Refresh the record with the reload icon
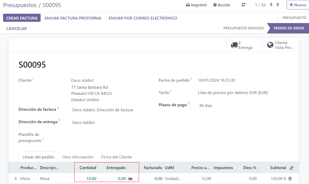309x184 pixels. click(243, 5)
